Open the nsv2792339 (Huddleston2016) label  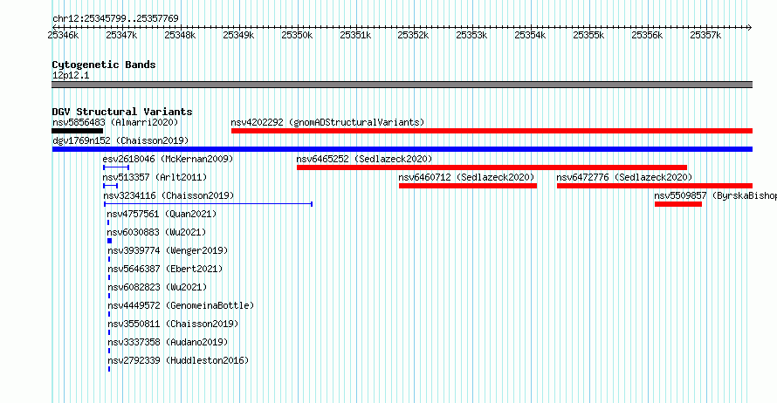click(178, 360)
